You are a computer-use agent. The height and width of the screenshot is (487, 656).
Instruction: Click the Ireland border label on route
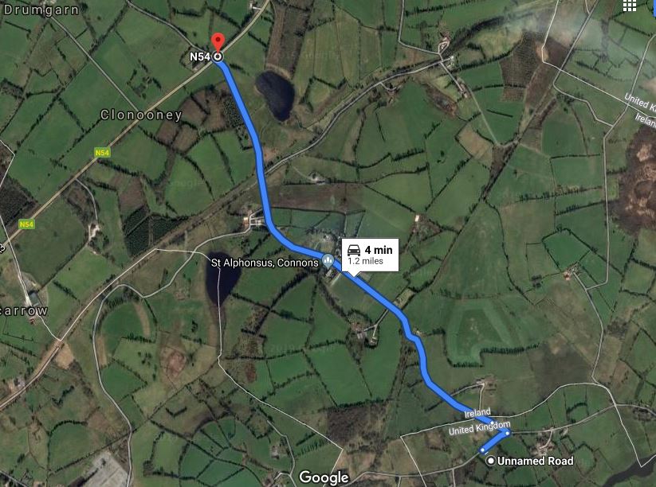click(x=477, y=413)
